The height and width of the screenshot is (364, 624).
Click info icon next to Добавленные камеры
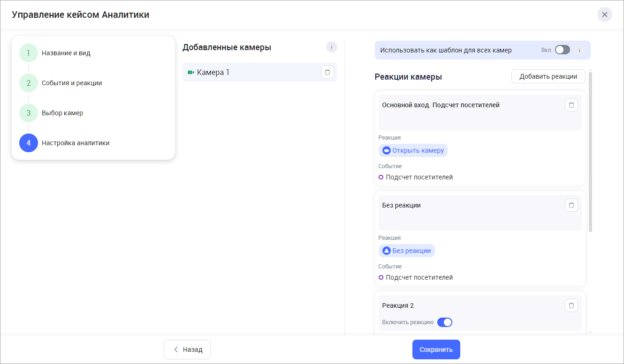331,47
